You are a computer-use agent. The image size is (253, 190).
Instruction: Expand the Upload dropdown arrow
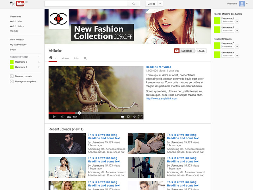(160, 4)
